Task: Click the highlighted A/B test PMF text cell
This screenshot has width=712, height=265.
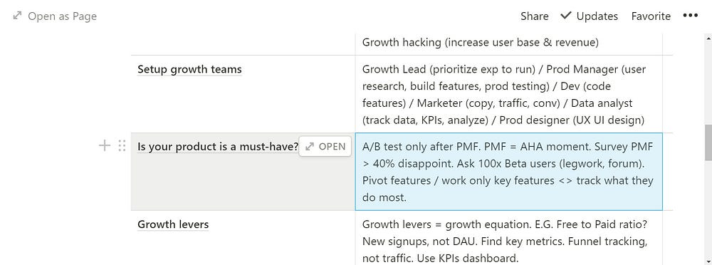Action: coord(508,172)
